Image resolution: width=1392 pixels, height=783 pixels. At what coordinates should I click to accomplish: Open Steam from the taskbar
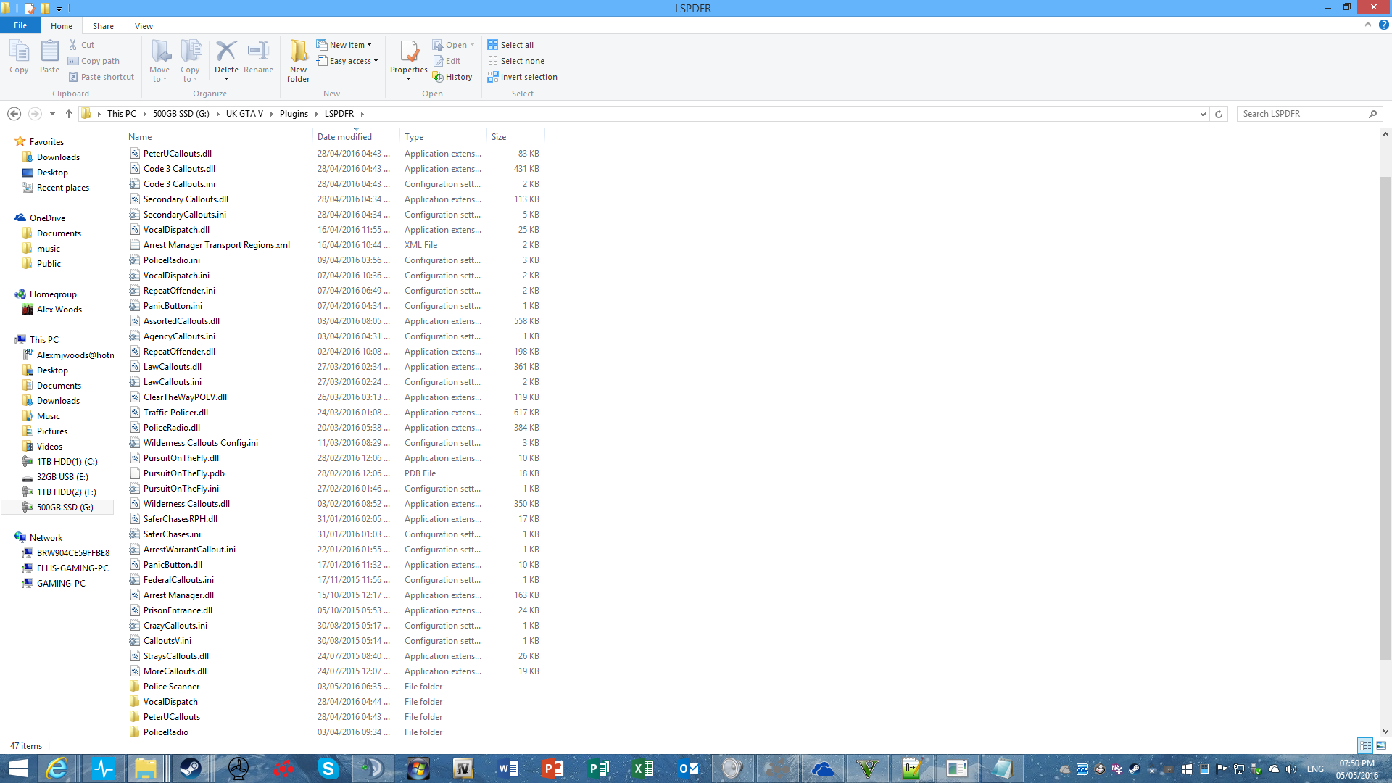(x=191, y=768)
